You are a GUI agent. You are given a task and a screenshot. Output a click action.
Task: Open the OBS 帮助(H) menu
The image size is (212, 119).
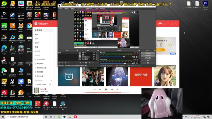click(103, 9)
